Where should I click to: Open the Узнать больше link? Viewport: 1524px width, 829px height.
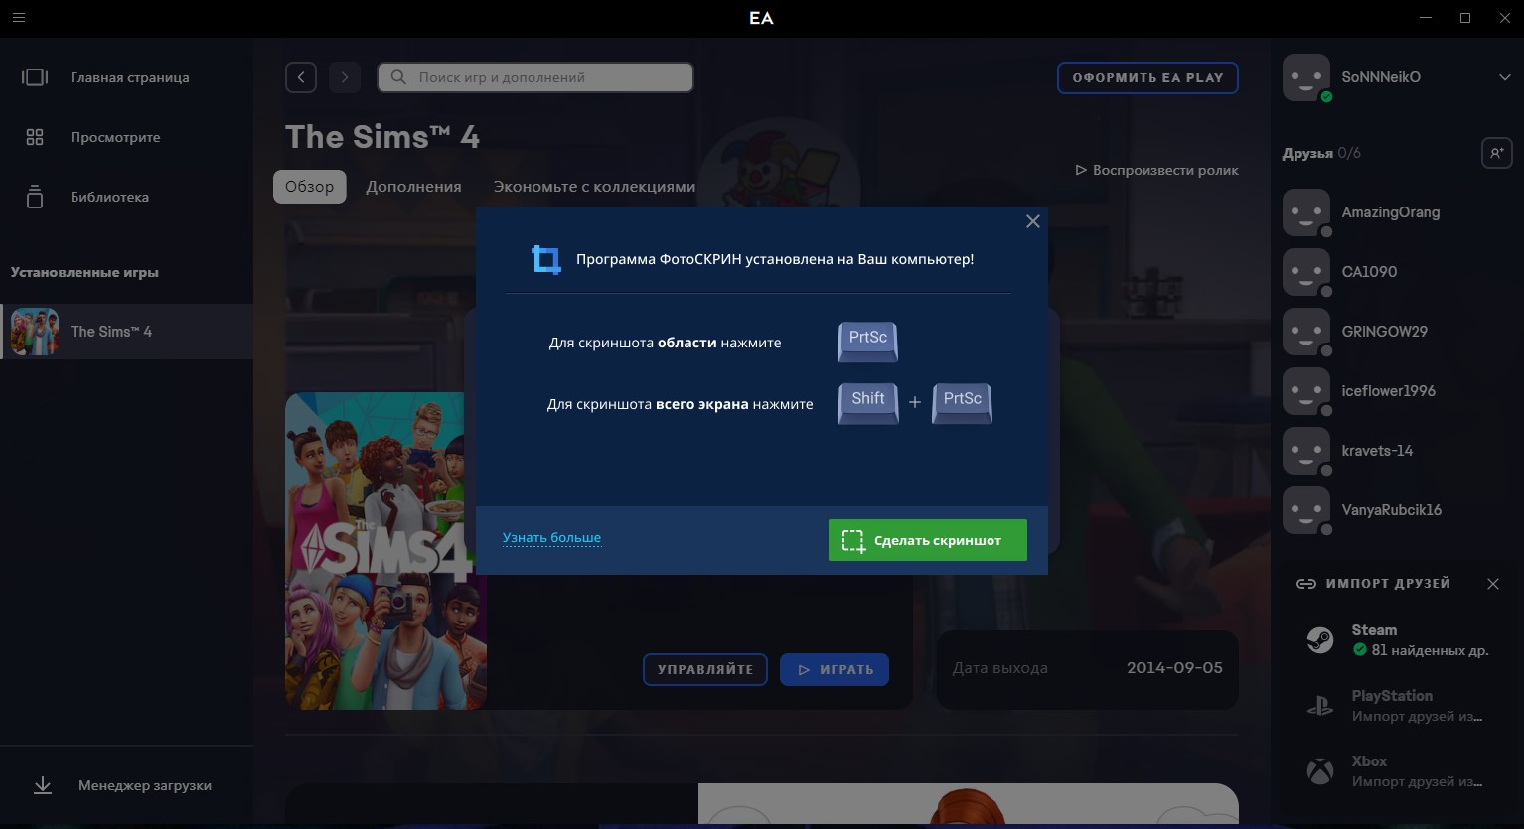(x=551, y=538)
